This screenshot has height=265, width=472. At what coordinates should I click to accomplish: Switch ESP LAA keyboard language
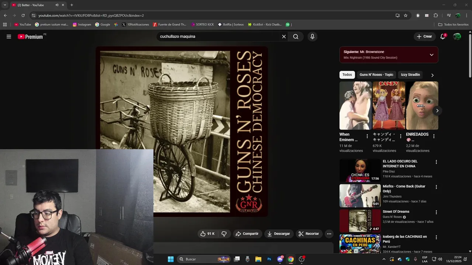tap(425, 259)
